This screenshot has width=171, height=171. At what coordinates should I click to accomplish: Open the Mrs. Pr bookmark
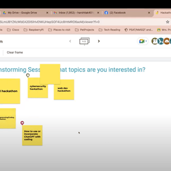[164, 30]
